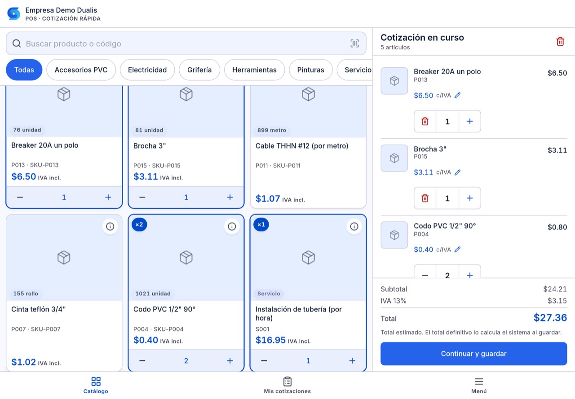575x399 pixels.
Task: Filter by Herramientas category
Action: pos(254,70)
